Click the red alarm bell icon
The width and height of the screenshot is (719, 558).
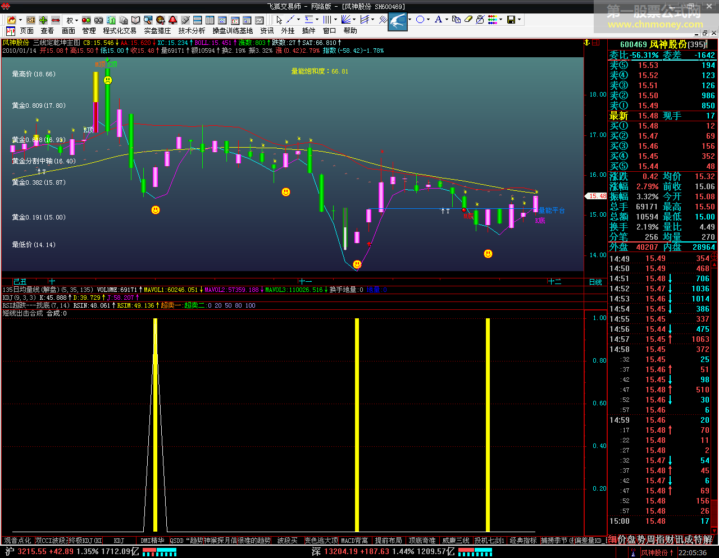click(172, 20)
